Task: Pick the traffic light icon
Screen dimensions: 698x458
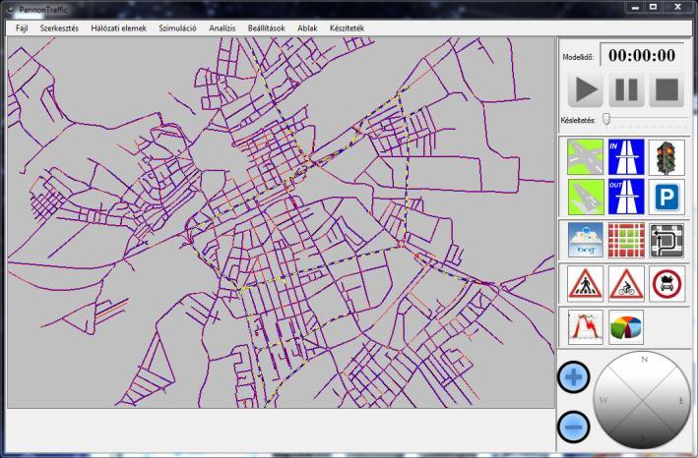Action: coord(666,157)
